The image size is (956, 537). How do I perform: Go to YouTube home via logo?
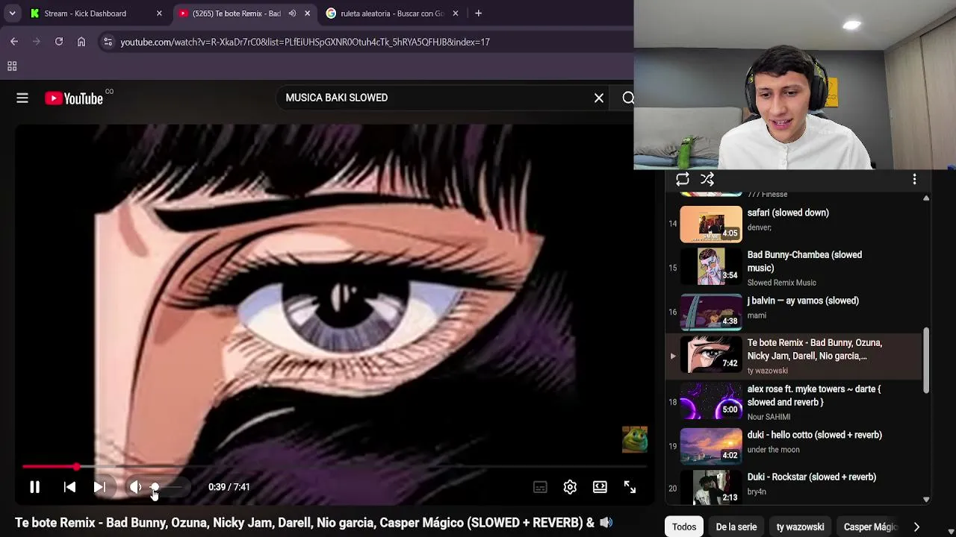click(74, 98)
